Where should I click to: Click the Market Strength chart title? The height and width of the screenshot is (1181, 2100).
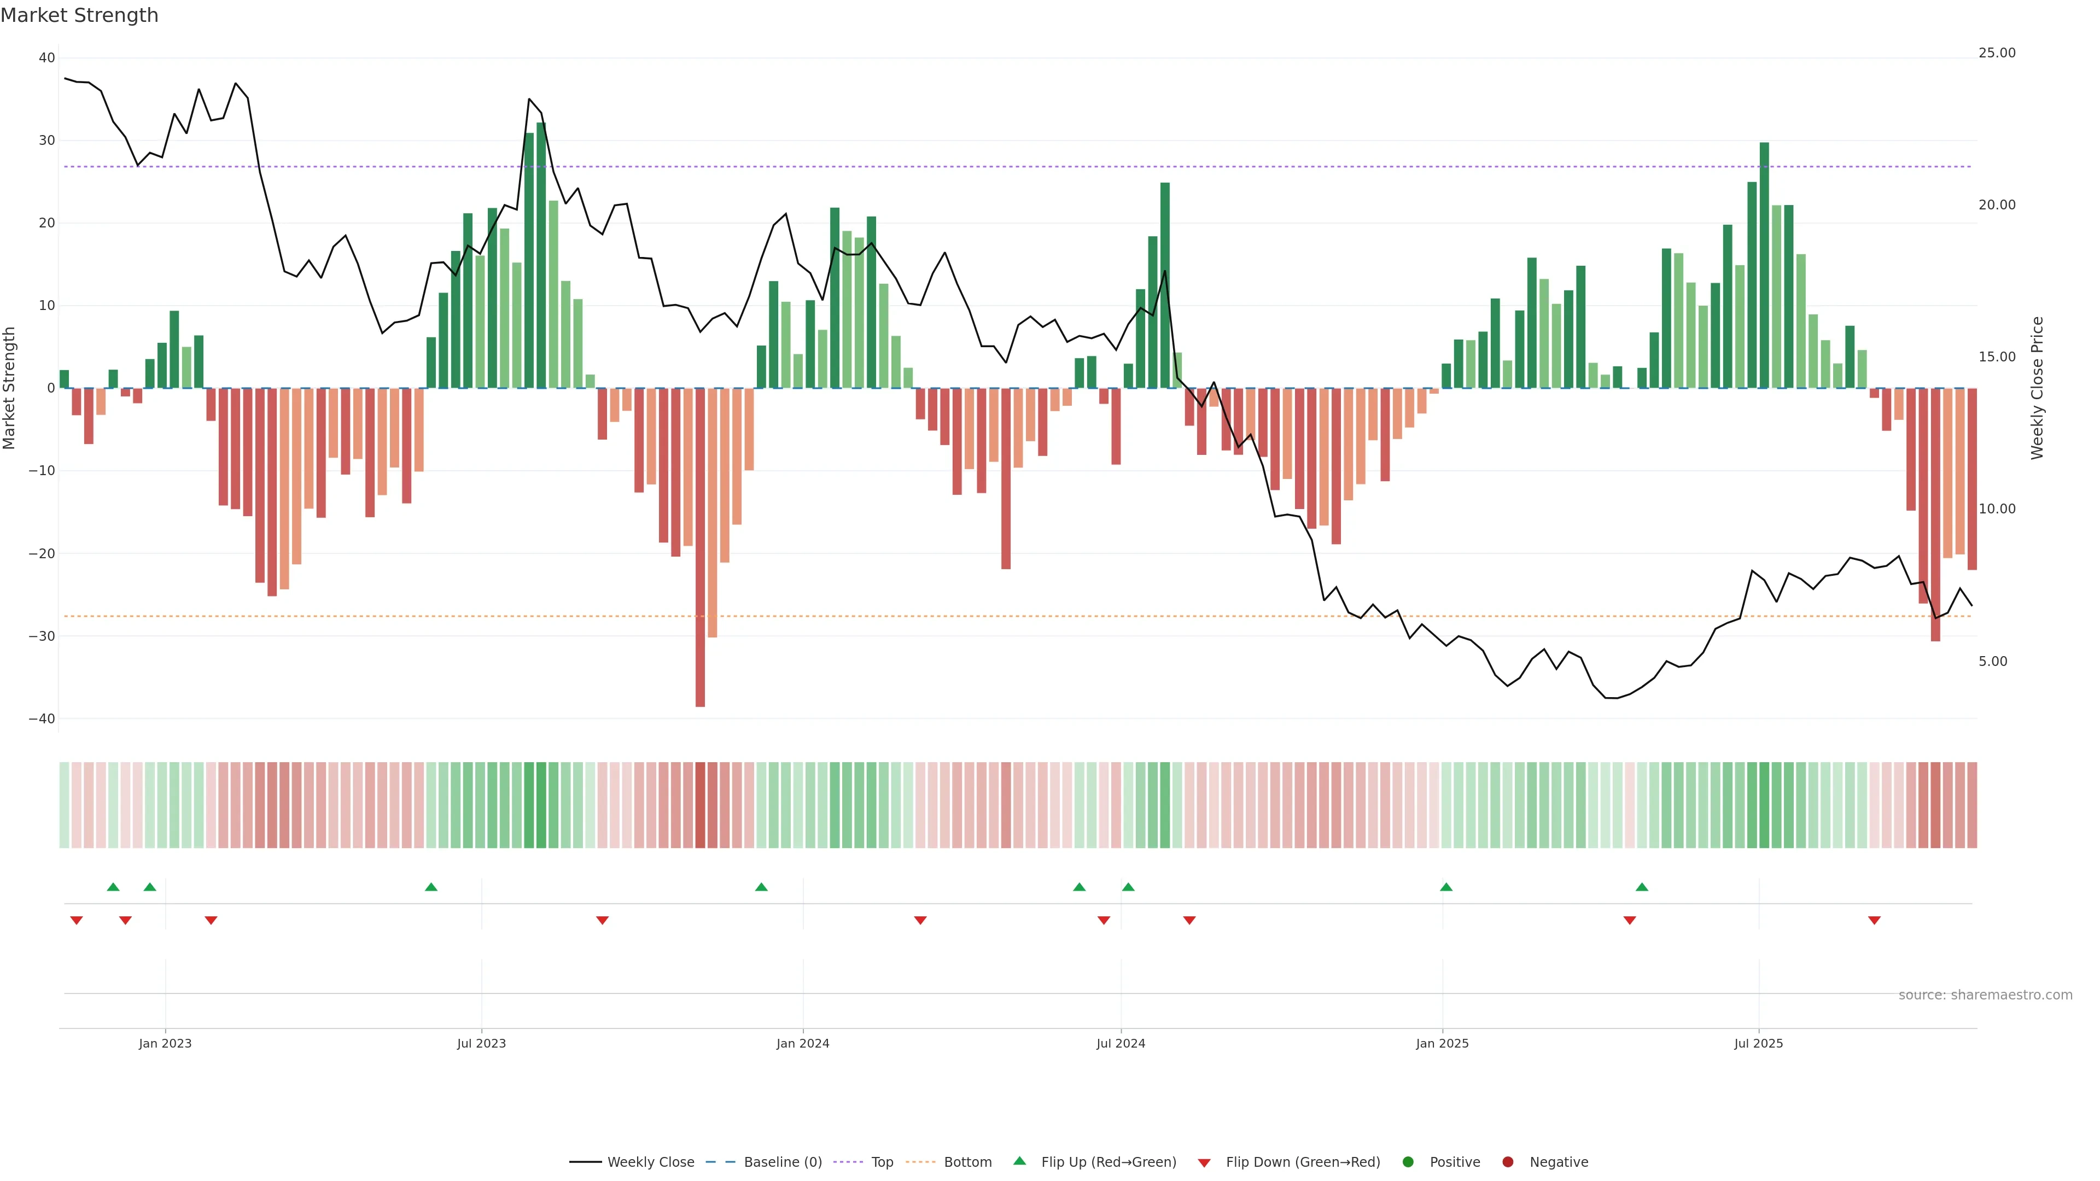[79, 15]
